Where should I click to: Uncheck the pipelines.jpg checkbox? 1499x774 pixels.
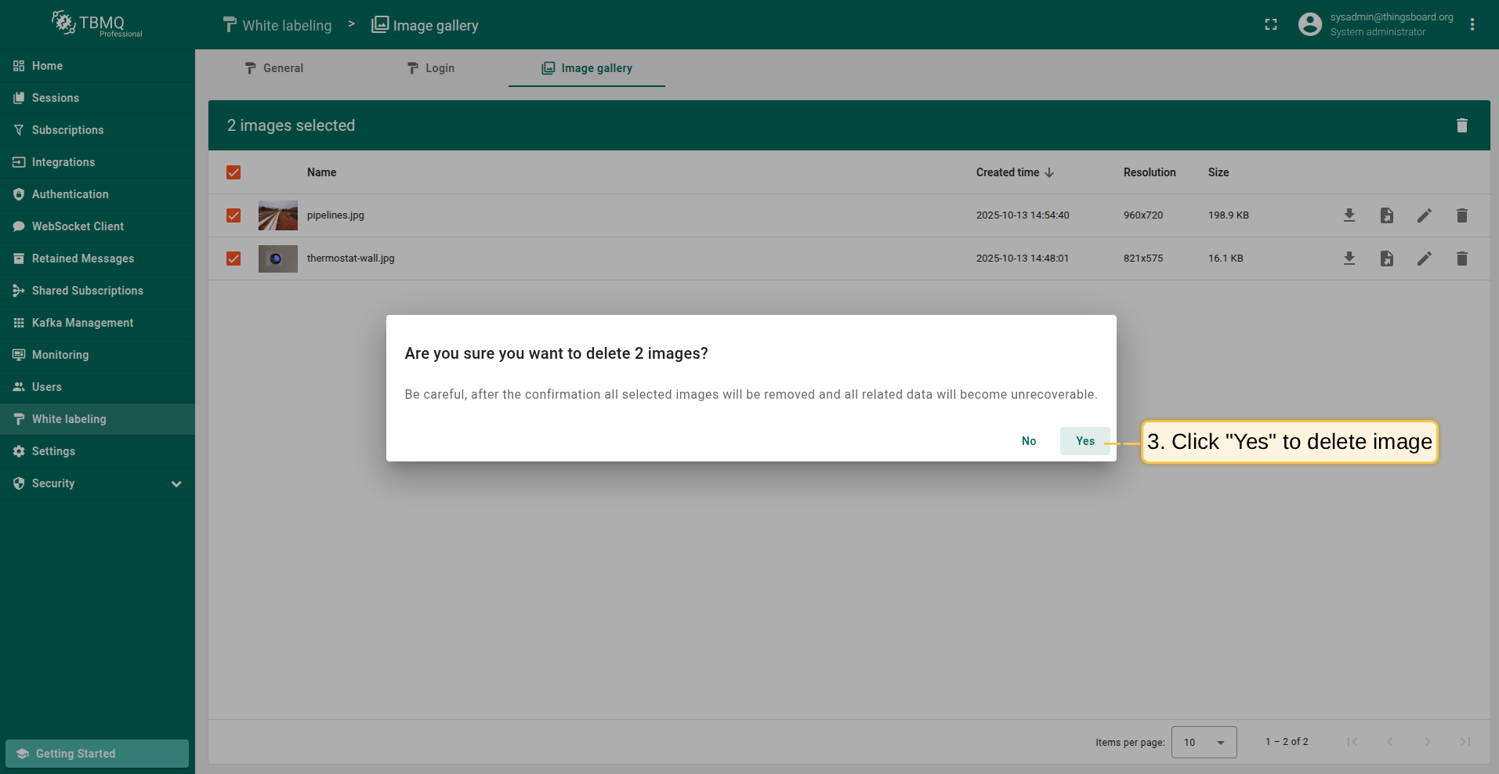pos(234,215)
